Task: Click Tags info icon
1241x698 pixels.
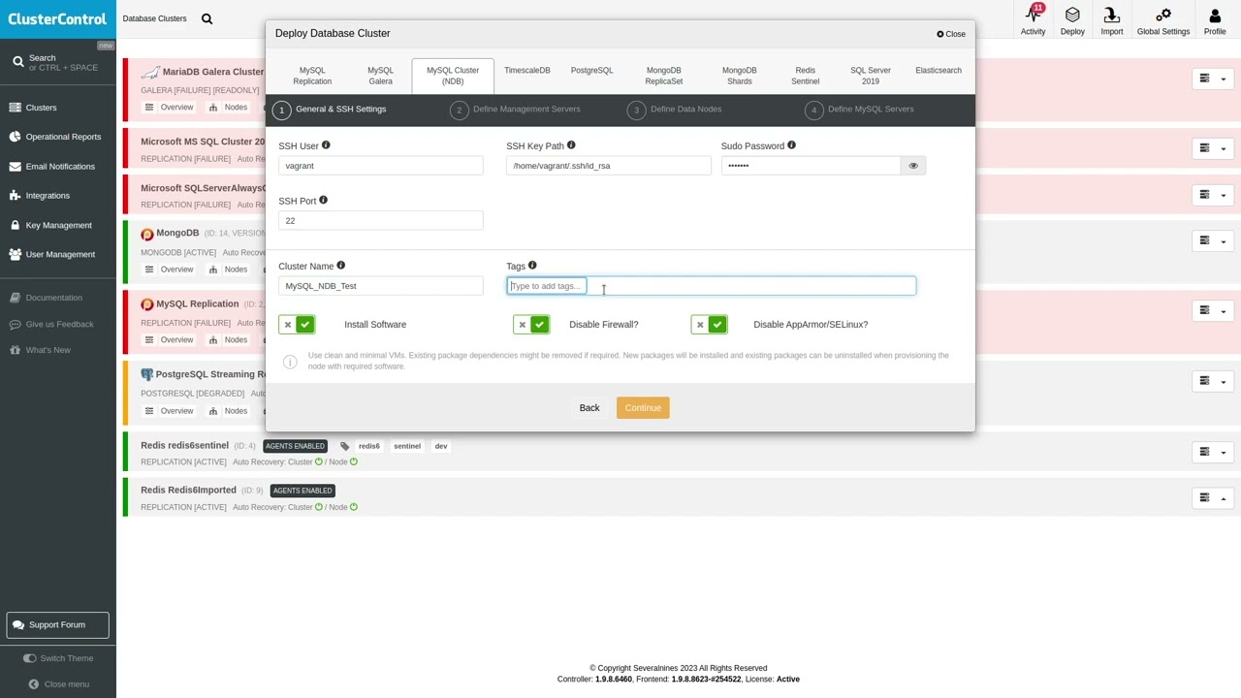Action: [532, 266]
